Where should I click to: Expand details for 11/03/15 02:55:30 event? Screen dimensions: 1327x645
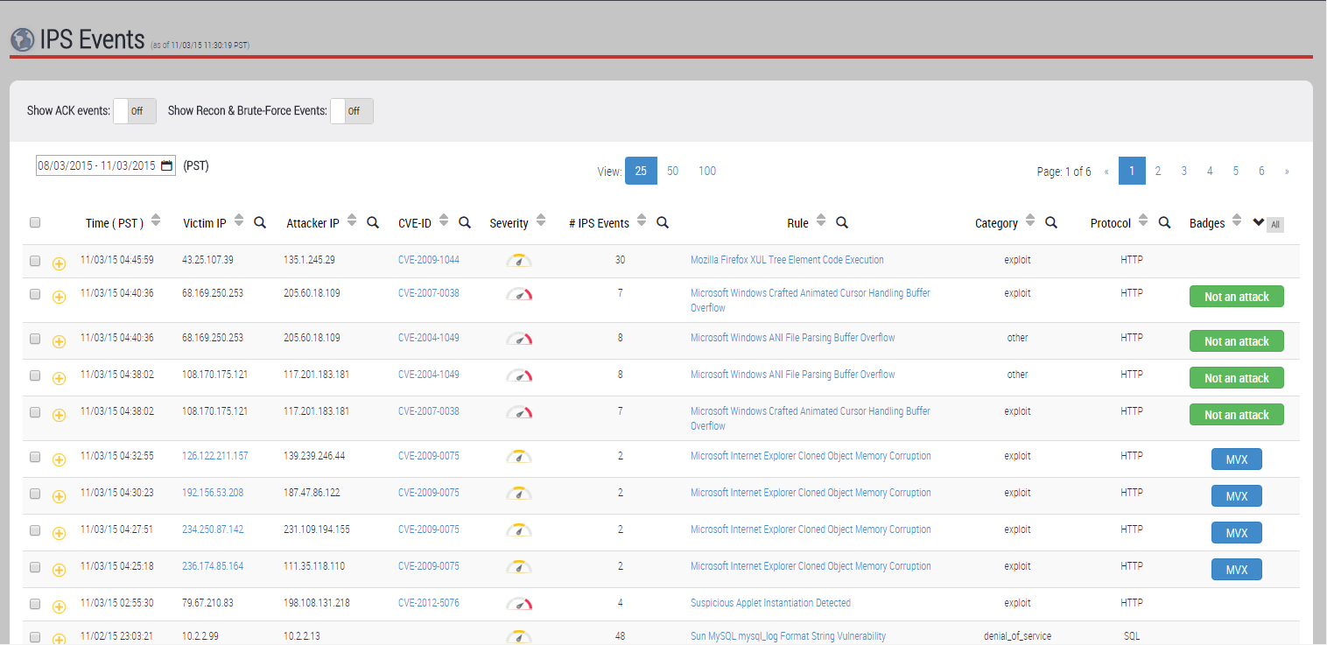[60, 606]
